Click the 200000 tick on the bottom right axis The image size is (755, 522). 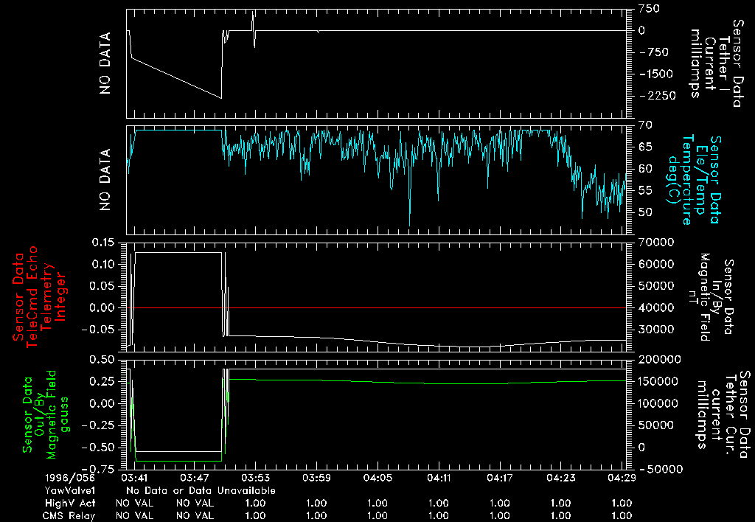pos(650,360)
